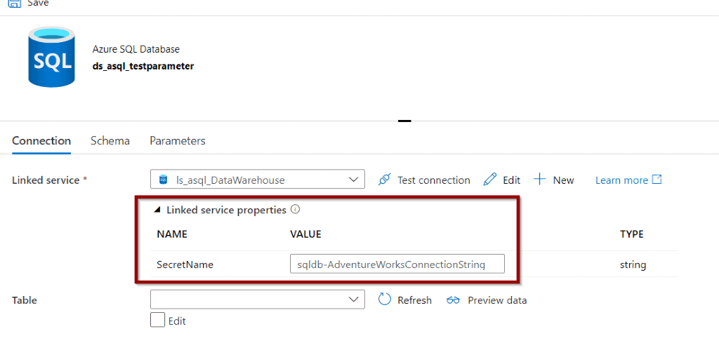Screen dimensions: 719x350
Task: Click the Test connection button label
Action: 433,180
